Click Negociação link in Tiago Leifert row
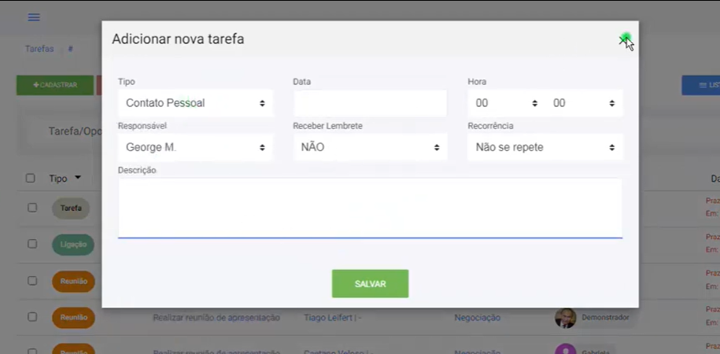The image size is (720, 354). click(477, 318)
